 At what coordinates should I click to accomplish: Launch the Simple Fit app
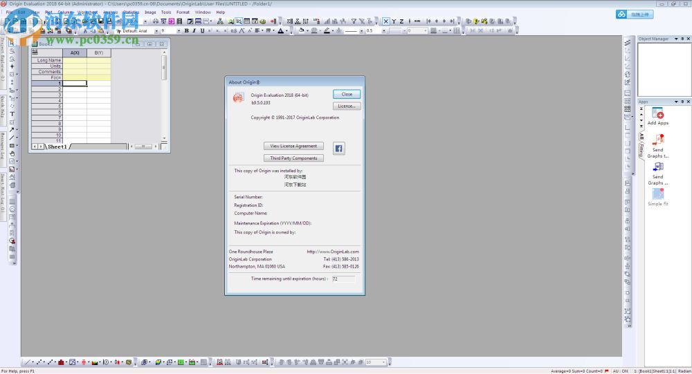coord(657,197)
